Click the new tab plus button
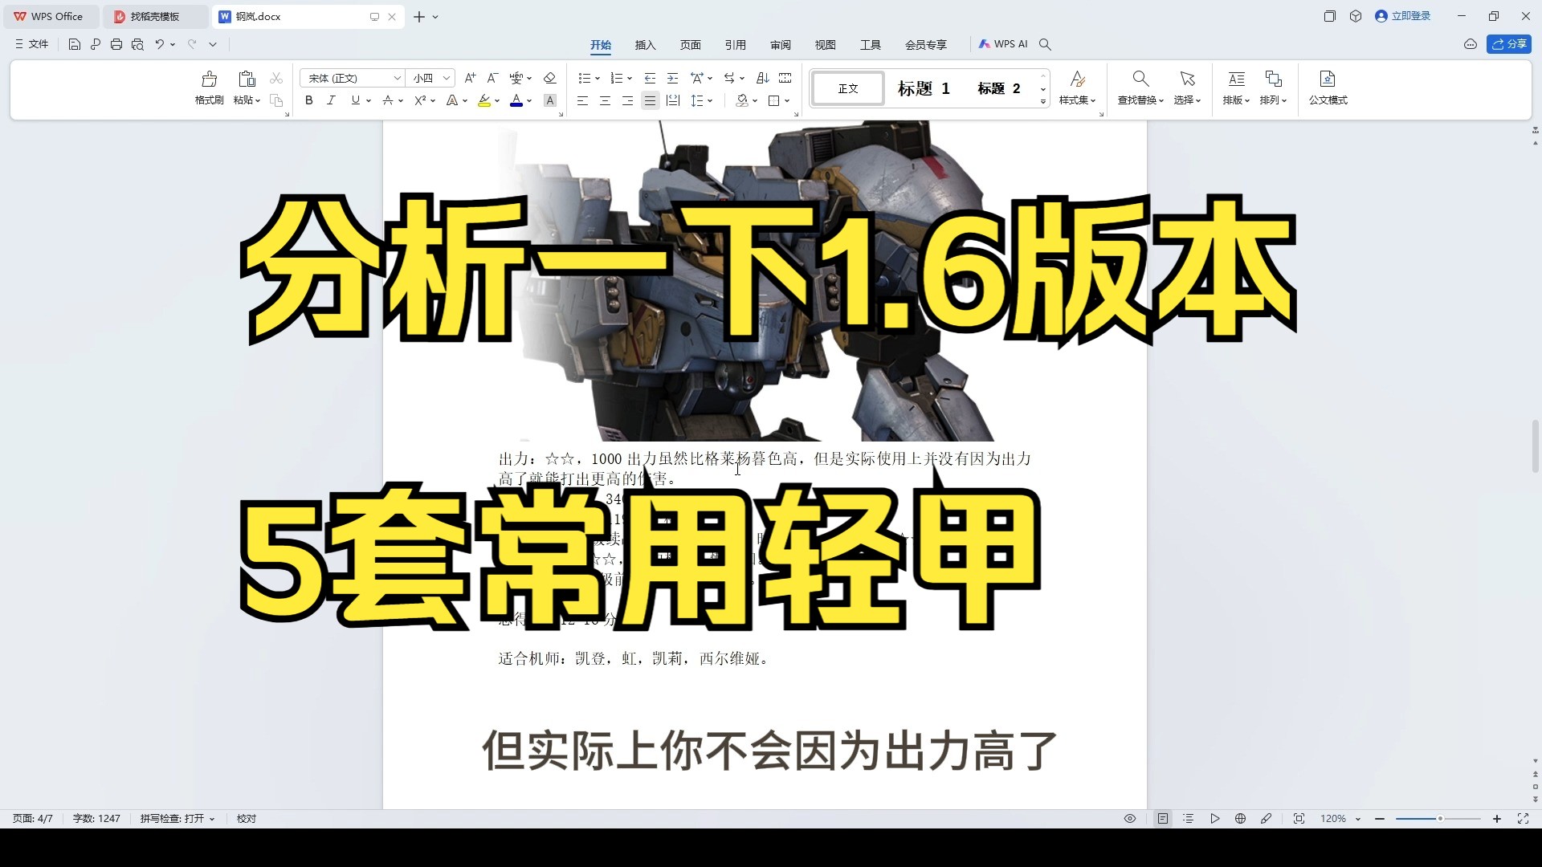Screen dimensions: 1542x867 (418, 16)
